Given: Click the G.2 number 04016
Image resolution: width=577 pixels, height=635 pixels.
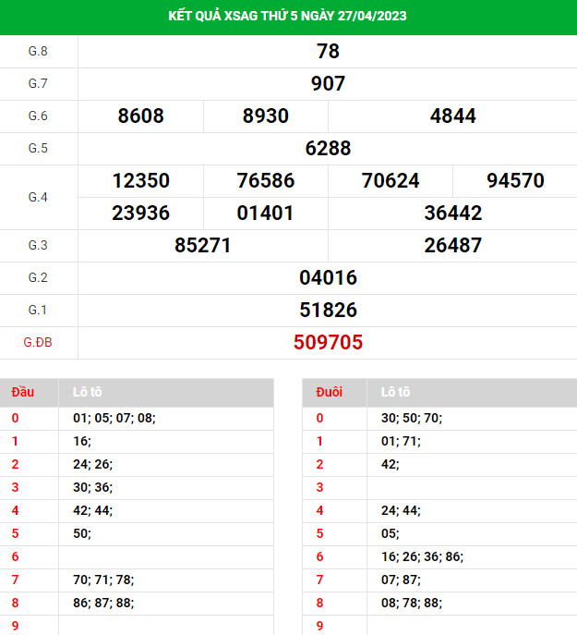Looking at the screenshot, I should (x=328, y=278).
